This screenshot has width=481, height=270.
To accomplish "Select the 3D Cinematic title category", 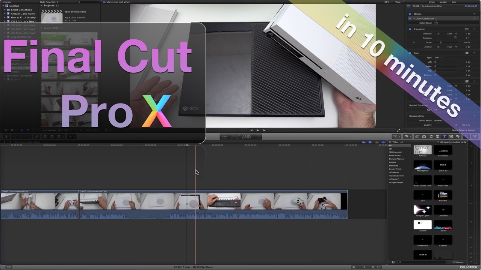I will [x=395, y=152].
